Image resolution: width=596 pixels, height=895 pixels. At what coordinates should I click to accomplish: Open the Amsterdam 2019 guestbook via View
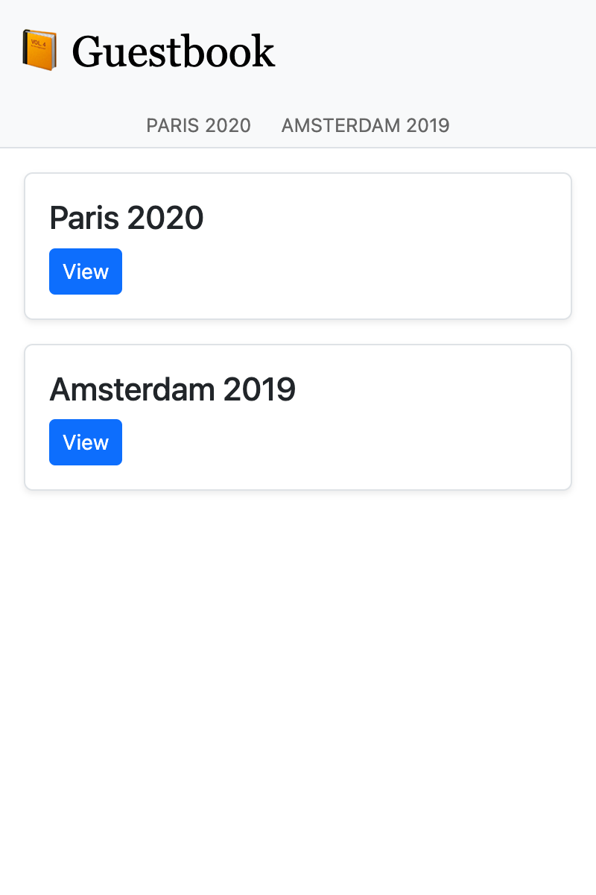tap(86, 442)
